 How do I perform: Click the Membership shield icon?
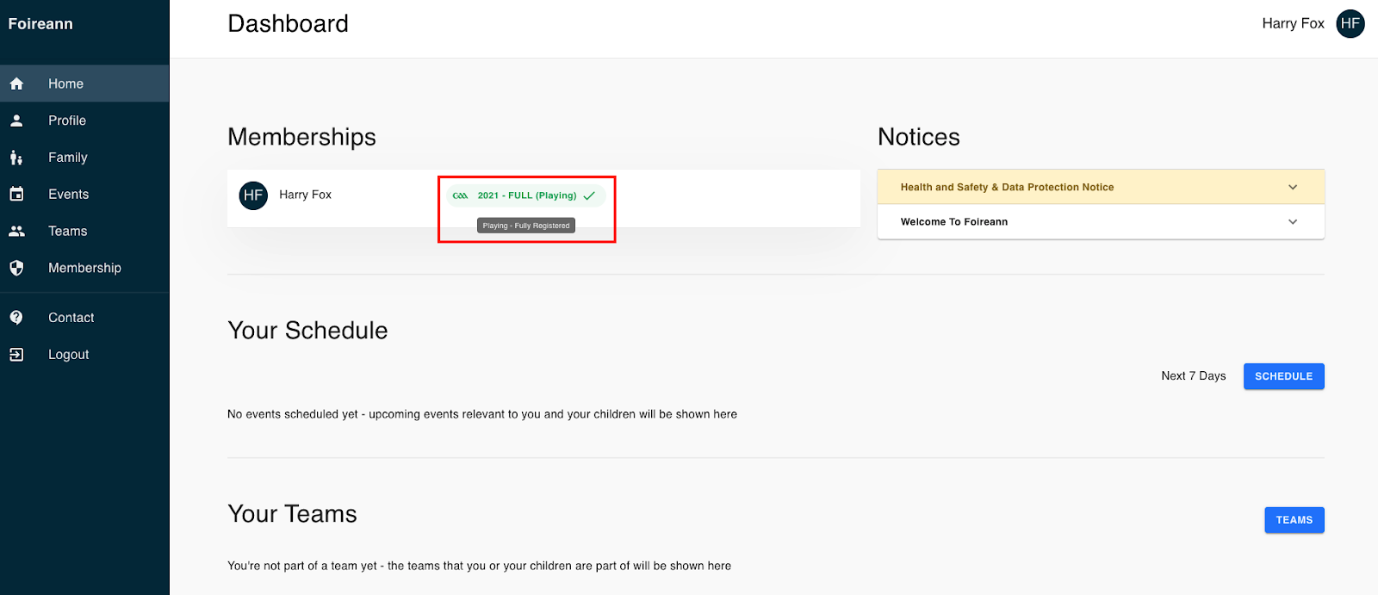tap(16, 268)
